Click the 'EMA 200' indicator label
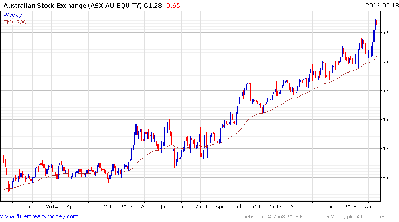 tap(15, 22)
